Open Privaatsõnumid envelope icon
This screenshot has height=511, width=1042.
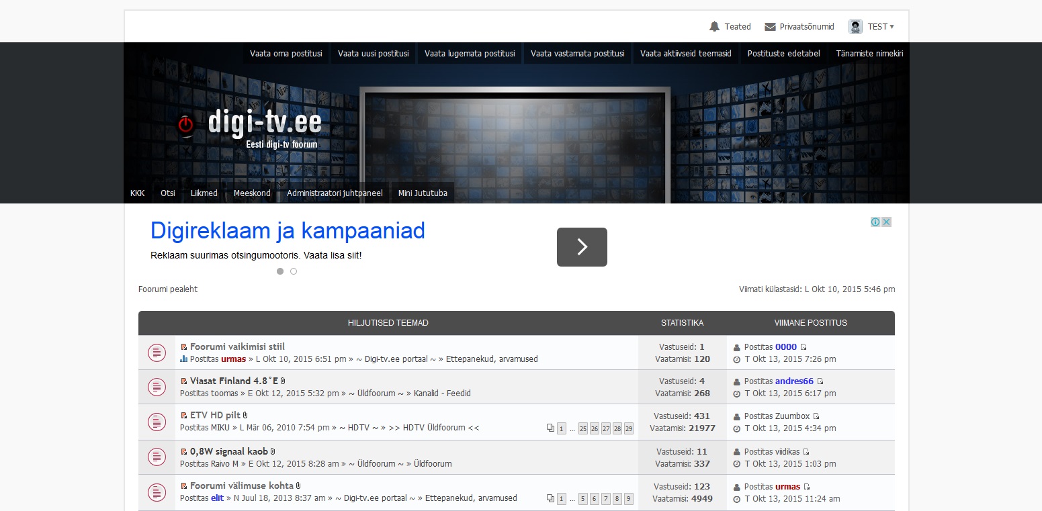(x=770, y=27)
